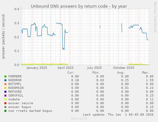Click the Munin 2.0.73 version text
Screen dimensions: 158x122
79,118
